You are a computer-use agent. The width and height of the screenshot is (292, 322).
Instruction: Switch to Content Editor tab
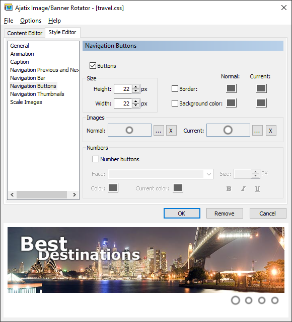(25, 33)
